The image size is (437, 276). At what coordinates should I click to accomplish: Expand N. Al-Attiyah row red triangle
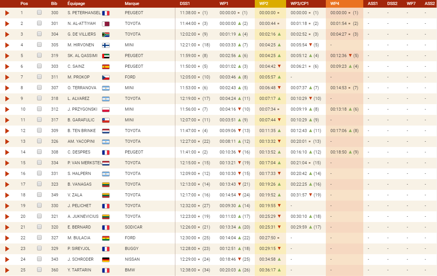click(7, 24)
